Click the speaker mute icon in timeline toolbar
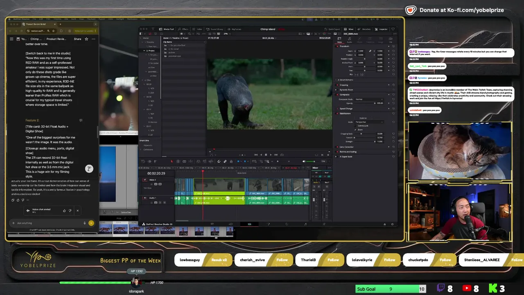Screen dimensions: 524x295 tap(303, 161)
